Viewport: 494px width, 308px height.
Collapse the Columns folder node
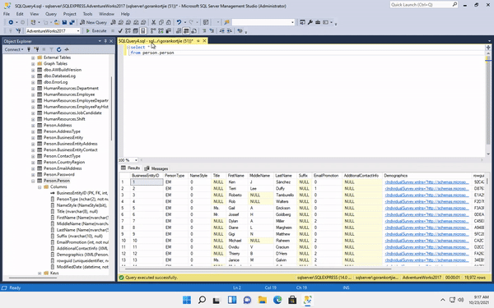point(40,187)
